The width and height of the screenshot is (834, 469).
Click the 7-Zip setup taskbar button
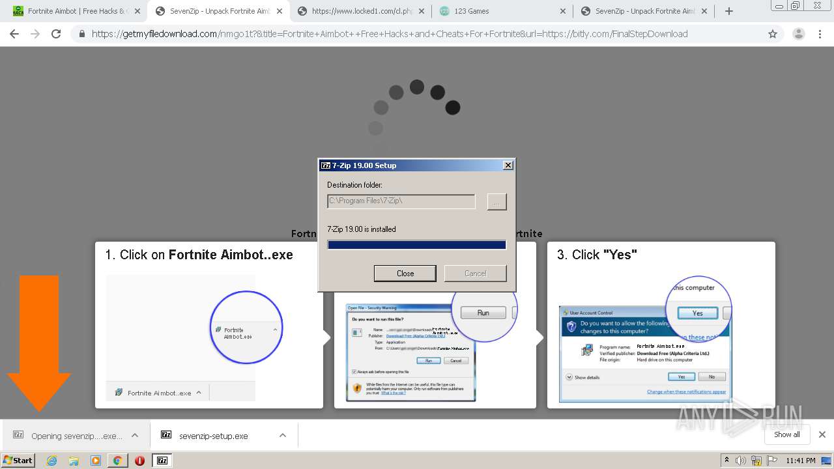(162, 461)
